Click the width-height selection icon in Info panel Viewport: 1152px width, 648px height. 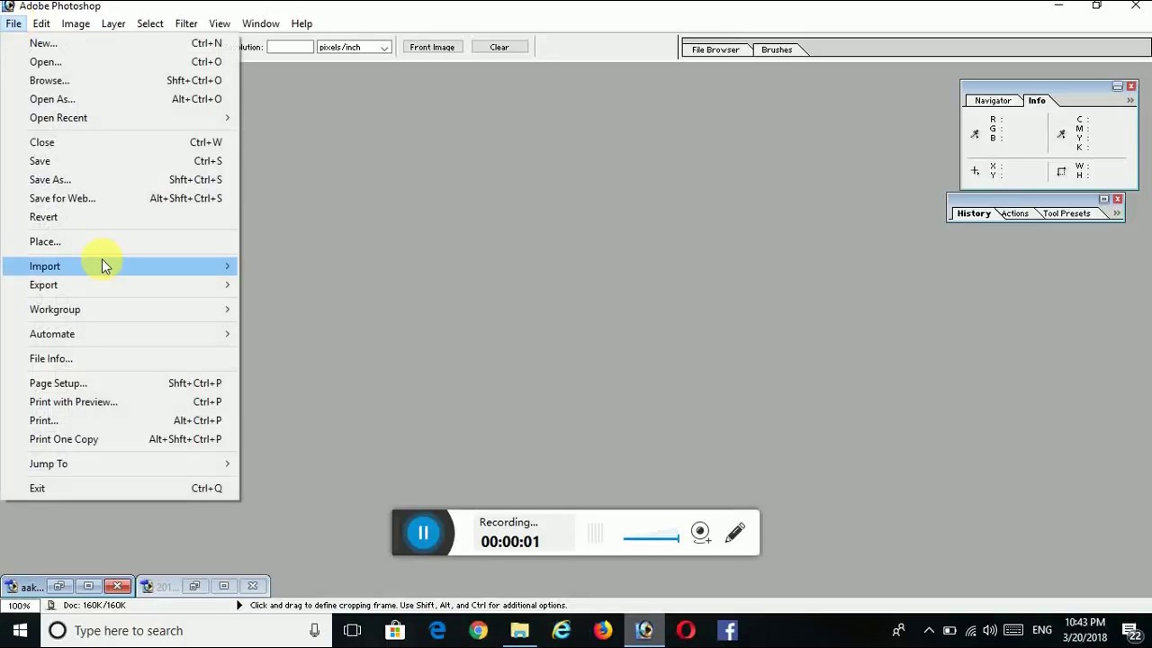1061,171
